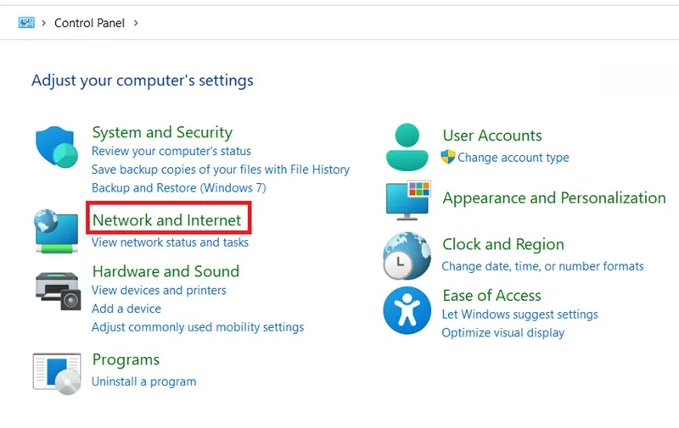Click the Control Panel icon in address bar
Screen dimensions: 679x428
pos(26,23)
